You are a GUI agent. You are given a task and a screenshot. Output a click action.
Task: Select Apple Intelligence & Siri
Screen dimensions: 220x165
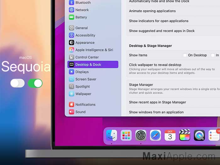tap(93, 50)
